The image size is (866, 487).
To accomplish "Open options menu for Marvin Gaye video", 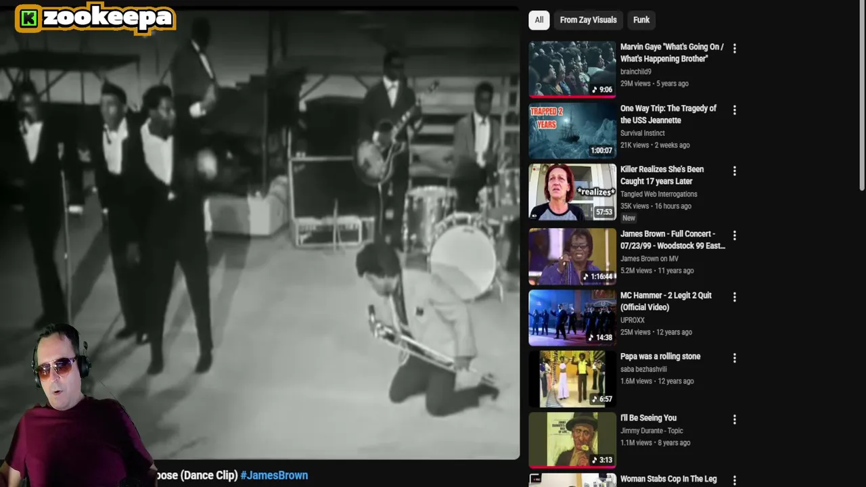I will point(734,48).
